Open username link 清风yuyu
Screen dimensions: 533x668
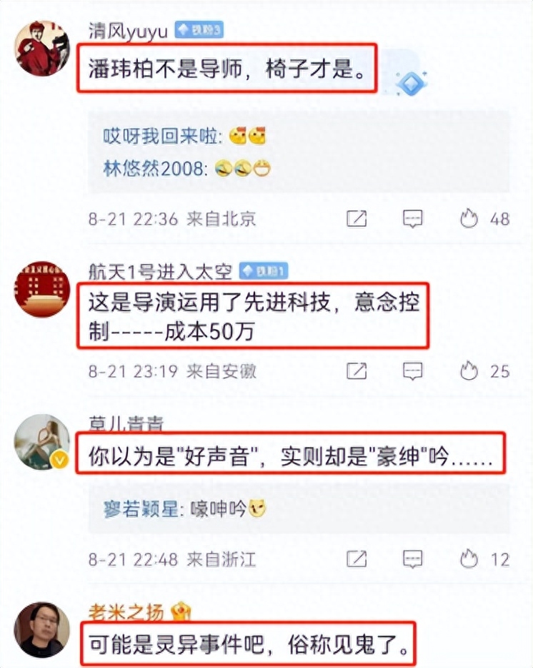[128, 31]
